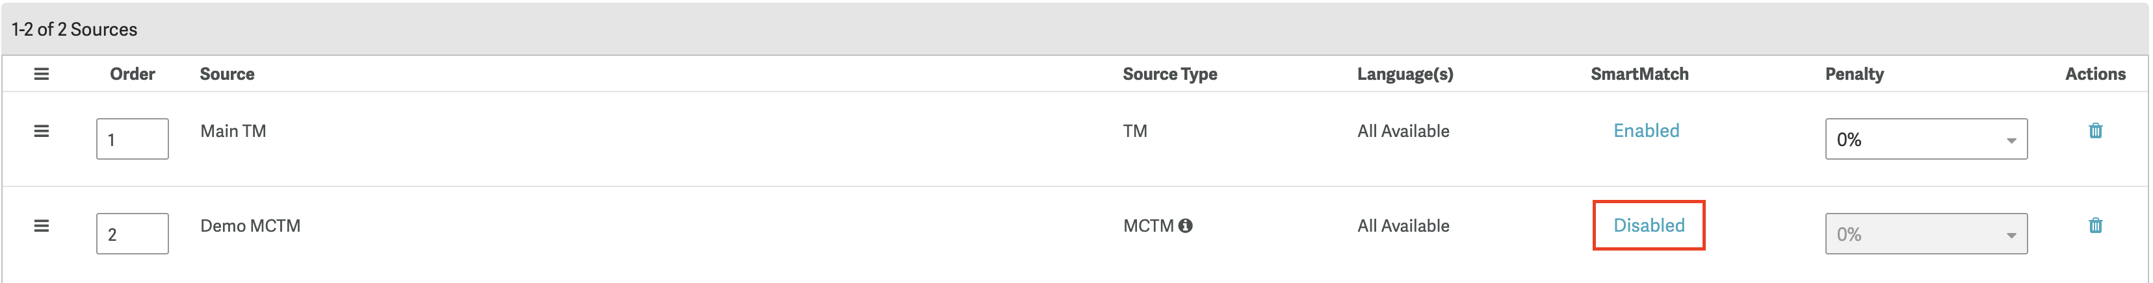
Task: Open Demo MCTM penalty dropdown
Action: (1925, 234)
